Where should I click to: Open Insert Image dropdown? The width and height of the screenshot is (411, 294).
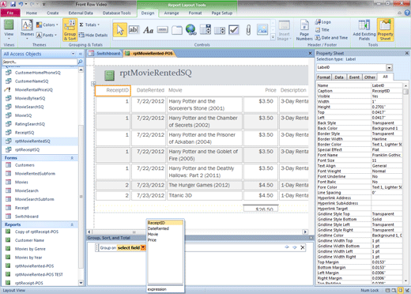pos(284,30)
